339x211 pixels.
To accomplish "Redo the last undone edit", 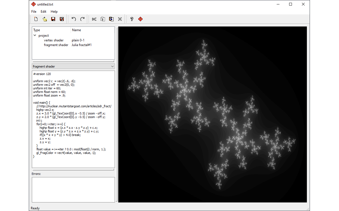I will 82,19.
